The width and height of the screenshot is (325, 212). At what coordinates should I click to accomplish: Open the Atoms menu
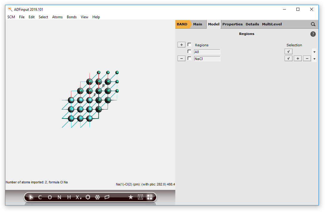pos(57,17)
